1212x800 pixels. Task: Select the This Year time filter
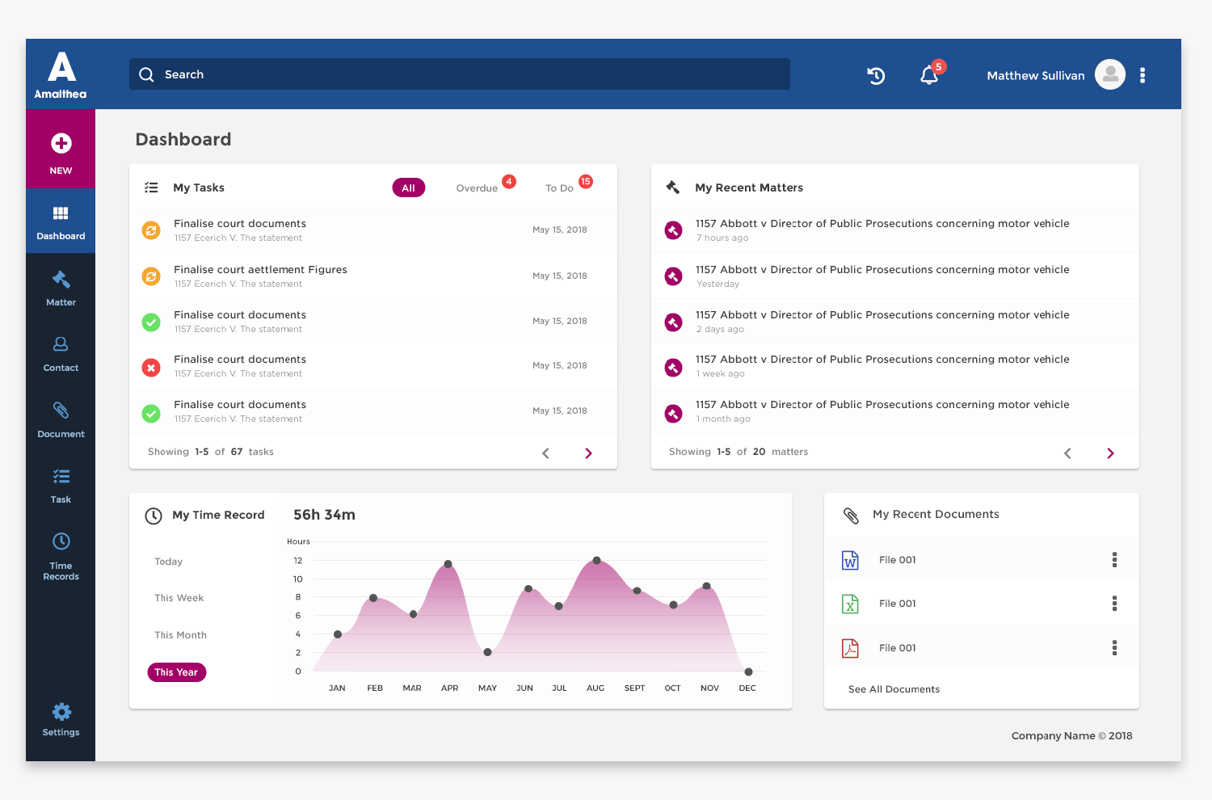pyautogui.click(x=176, y=672)
